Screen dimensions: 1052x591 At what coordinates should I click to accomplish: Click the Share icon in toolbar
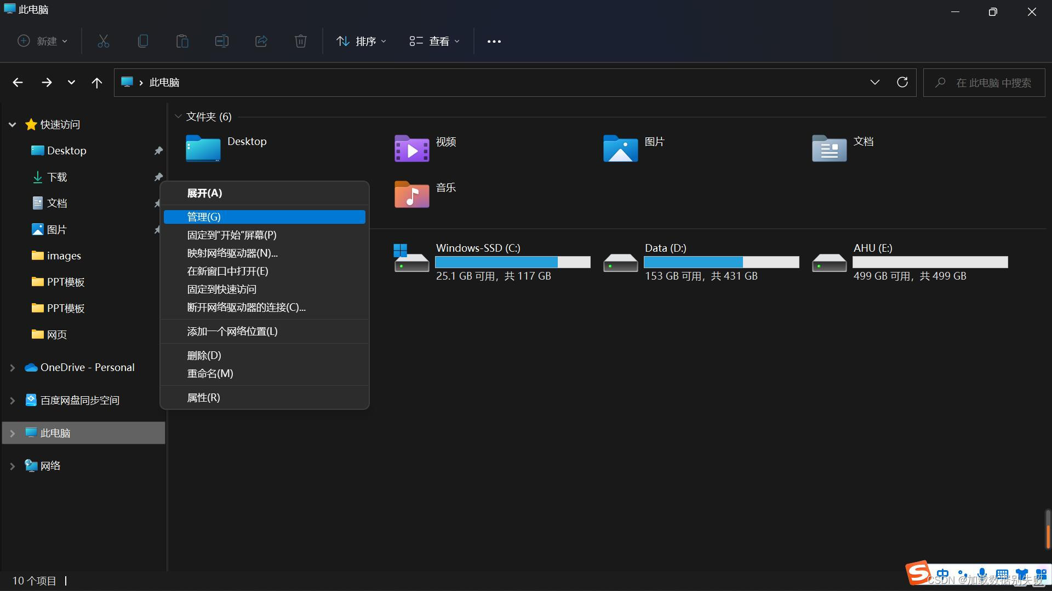point(261,41)
